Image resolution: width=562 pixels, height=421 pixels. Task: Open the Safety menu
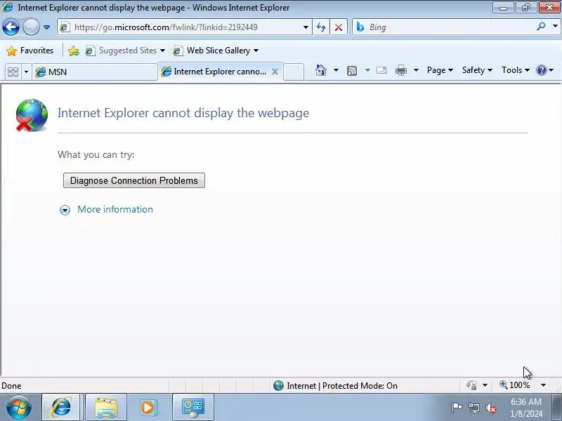477,70
